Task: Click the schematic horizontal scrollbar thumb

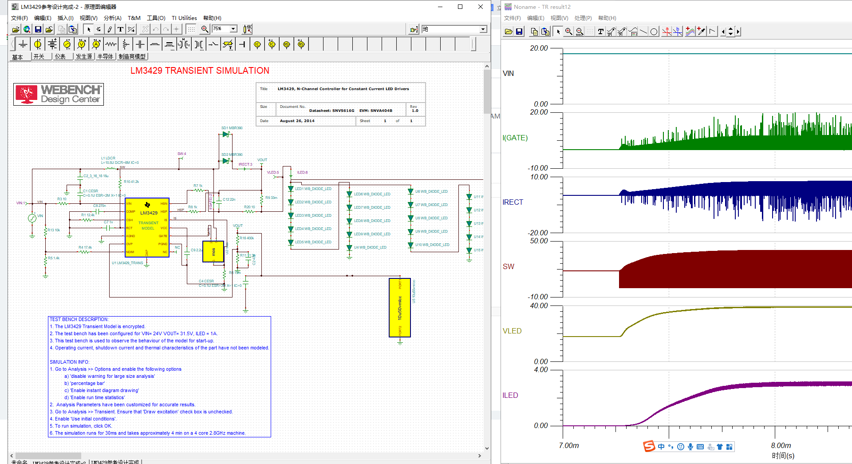Action: pyautogui.click(x=48, y=456)
